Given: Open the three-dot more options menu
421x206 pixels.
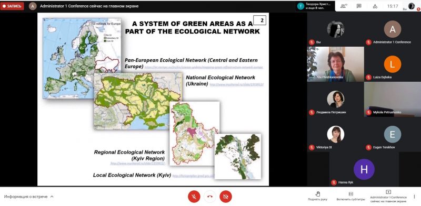Looking at the screenshot, I should point(414,197).
